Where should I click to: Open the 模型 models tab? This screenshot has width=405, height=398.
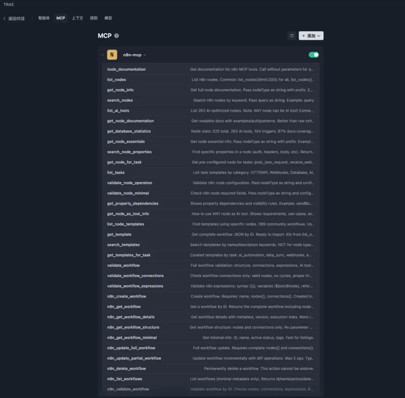coord(108,18)
